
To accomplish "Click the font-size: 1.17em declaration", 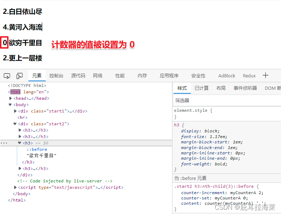I will click(204, 137).
